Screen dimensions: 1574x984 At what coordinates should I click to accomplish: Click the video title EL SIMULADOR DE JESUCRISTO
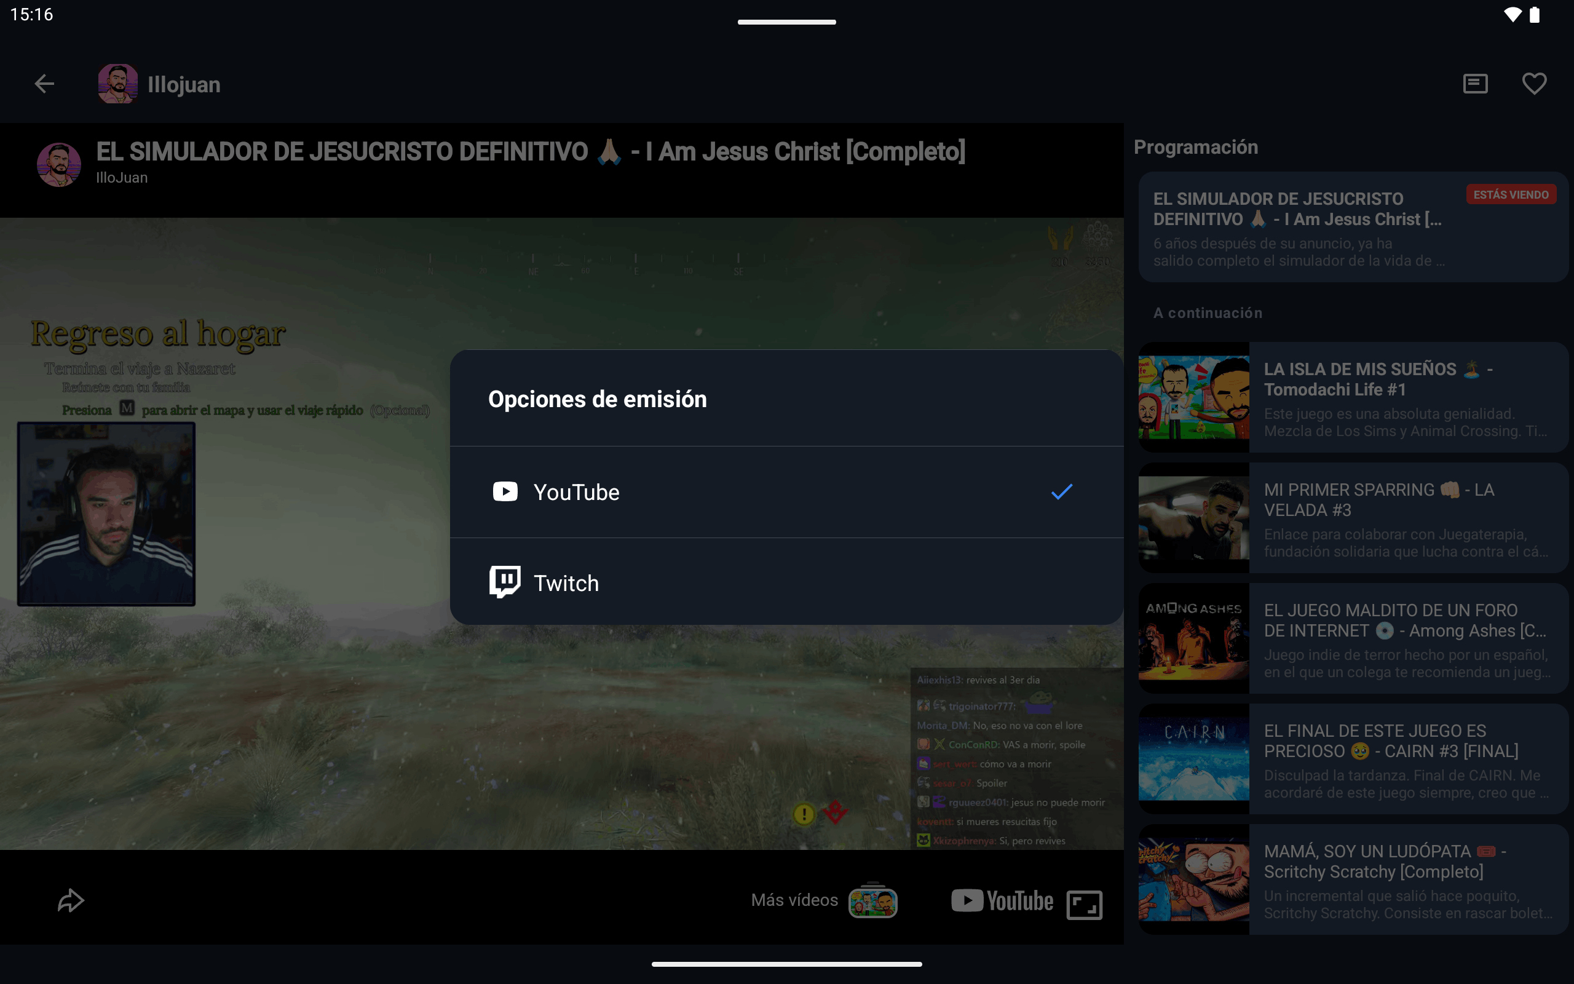pos(531,152)
